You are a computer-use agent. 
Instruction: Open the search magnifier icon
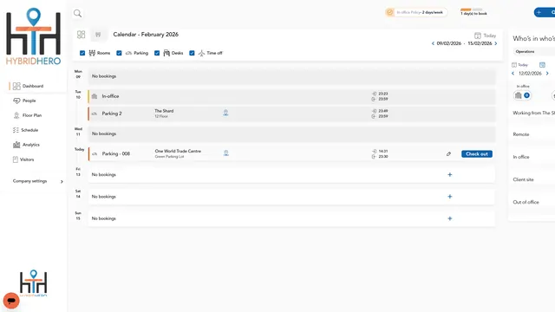pyautogui.click(x=77, y=14)
